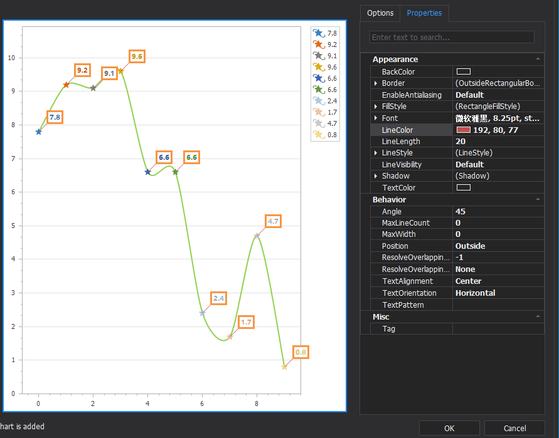Click the property search text box

click(452, 38)
